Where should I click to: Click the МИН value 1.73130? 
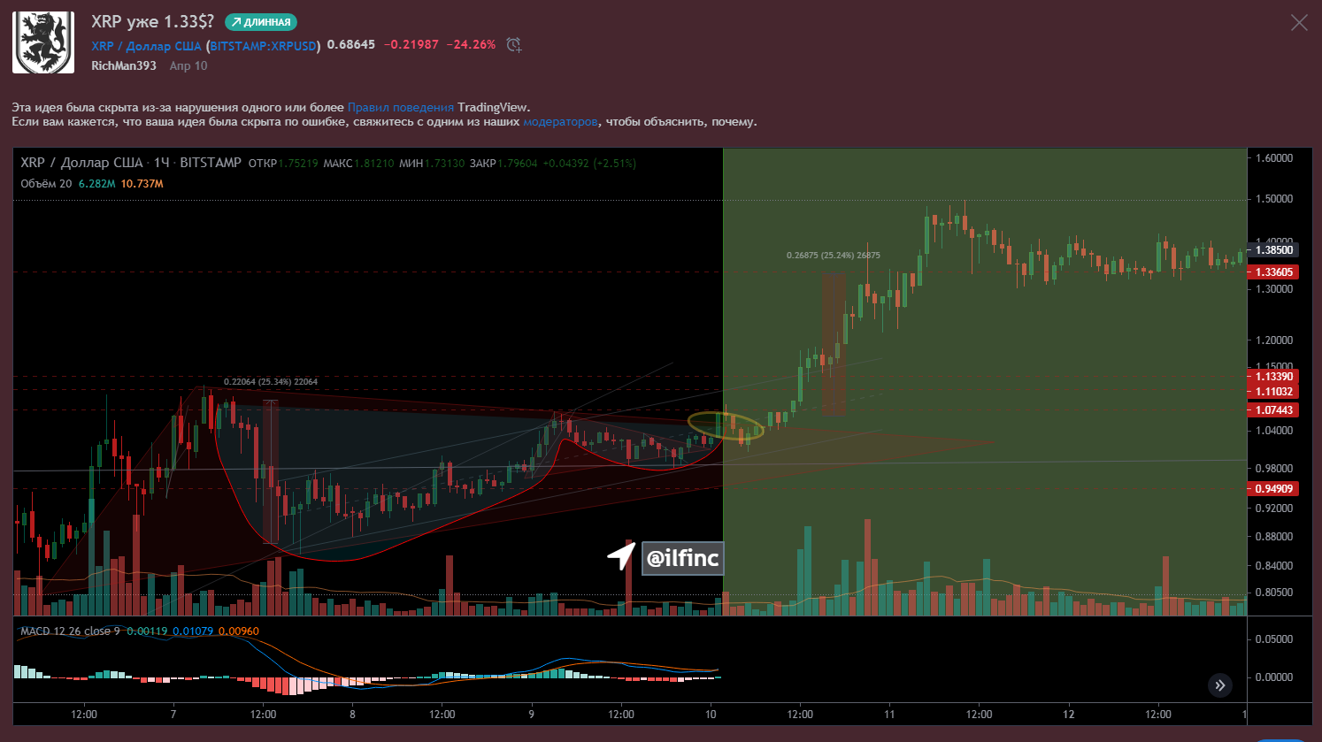(444, 164)
